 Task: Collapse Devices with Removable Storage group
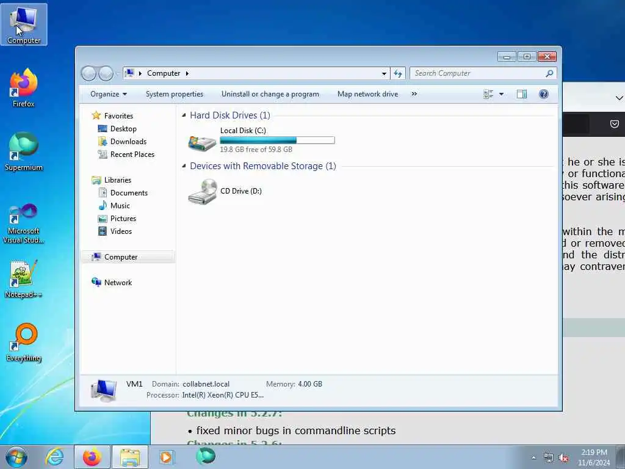[184, 166]
